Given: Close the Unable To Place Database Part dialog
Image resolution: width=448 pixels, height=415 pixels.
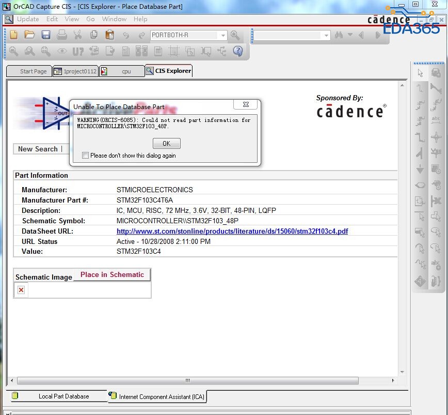Looking at the screenshot, I should pos(246,104).
